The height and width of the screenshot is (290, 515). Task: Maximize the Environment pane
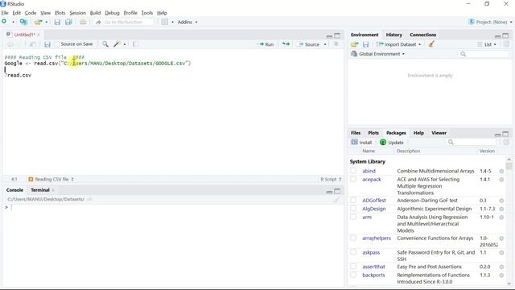point(505,35)
